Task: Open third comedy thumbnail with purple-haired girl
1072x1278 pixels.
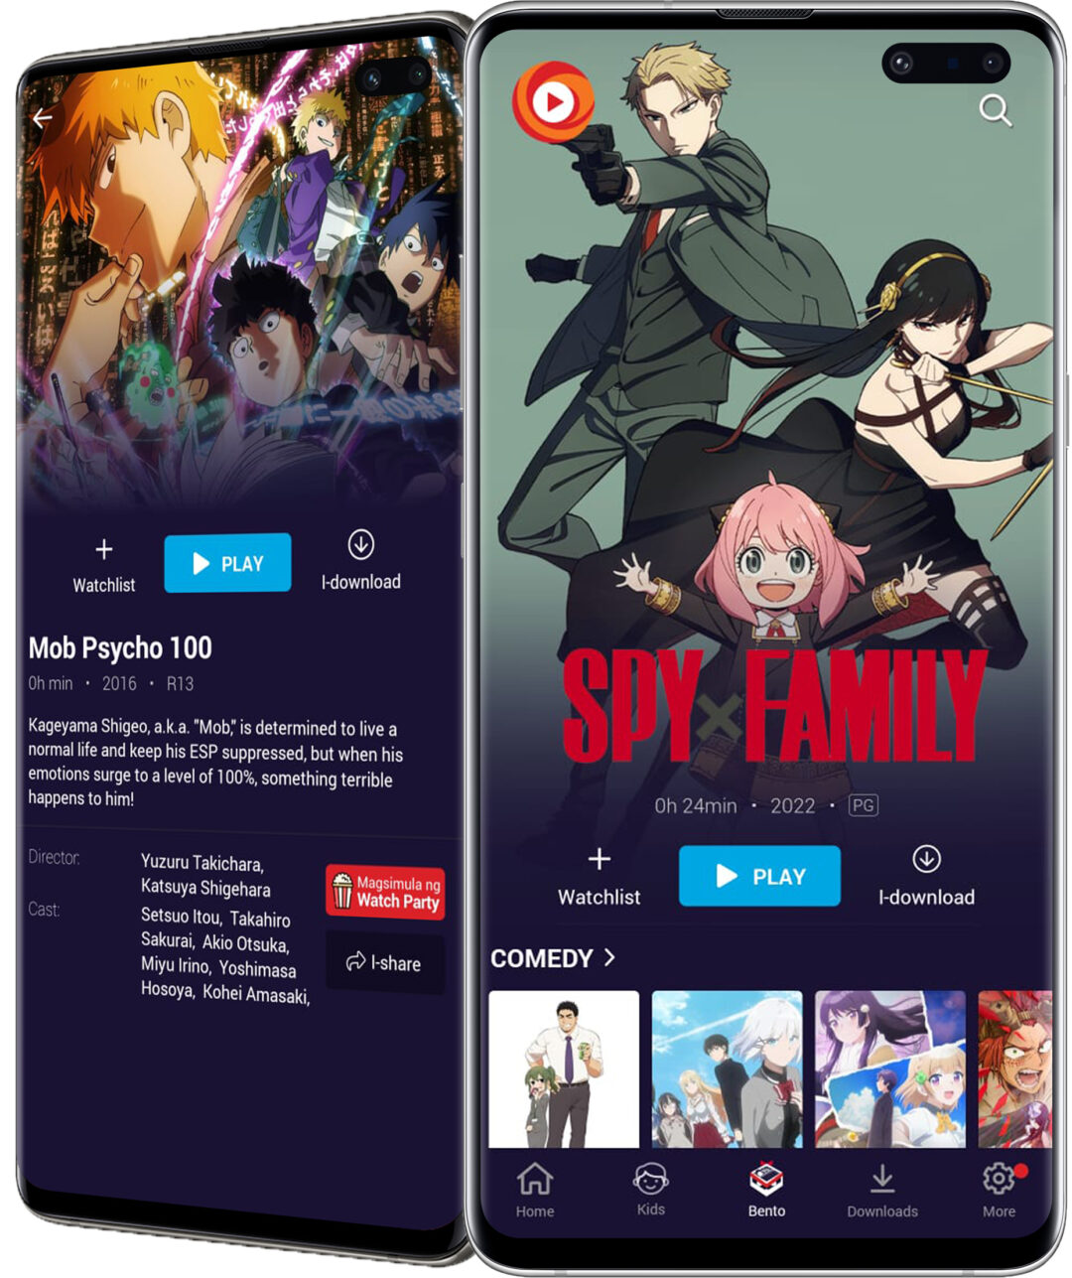Action: [x=889, y=1068]
